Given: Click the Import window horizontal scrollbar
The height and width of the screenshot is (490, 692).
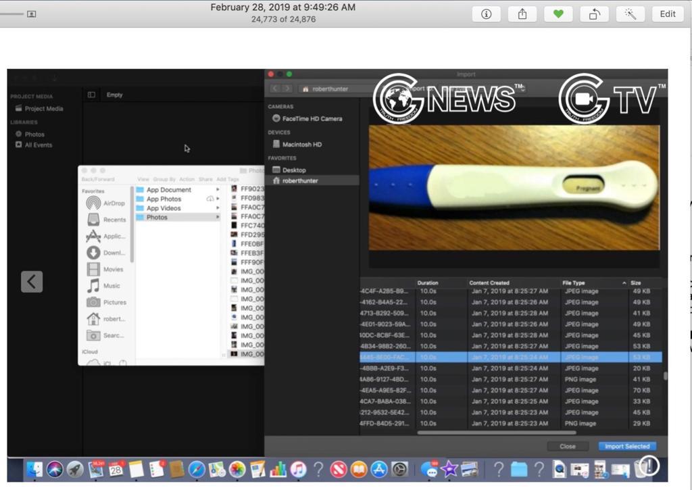Looking at the screenshot, I should click(x=497, y=433).
